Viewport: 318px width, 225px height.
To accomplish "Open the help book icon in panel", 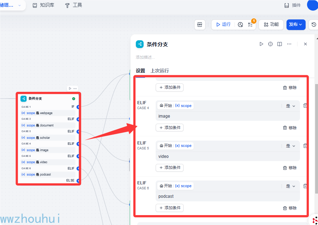I will [x=279, y=44].
